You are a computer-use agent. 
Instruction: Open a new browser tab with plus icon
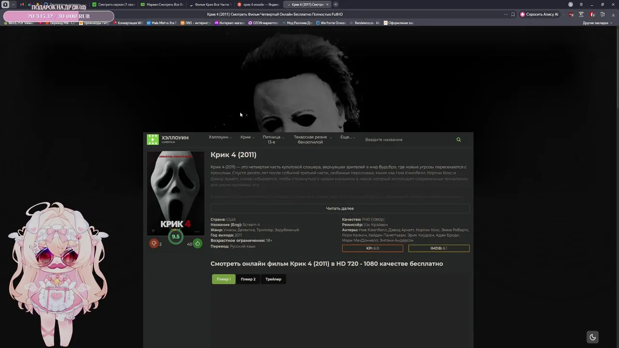(336, 4)
